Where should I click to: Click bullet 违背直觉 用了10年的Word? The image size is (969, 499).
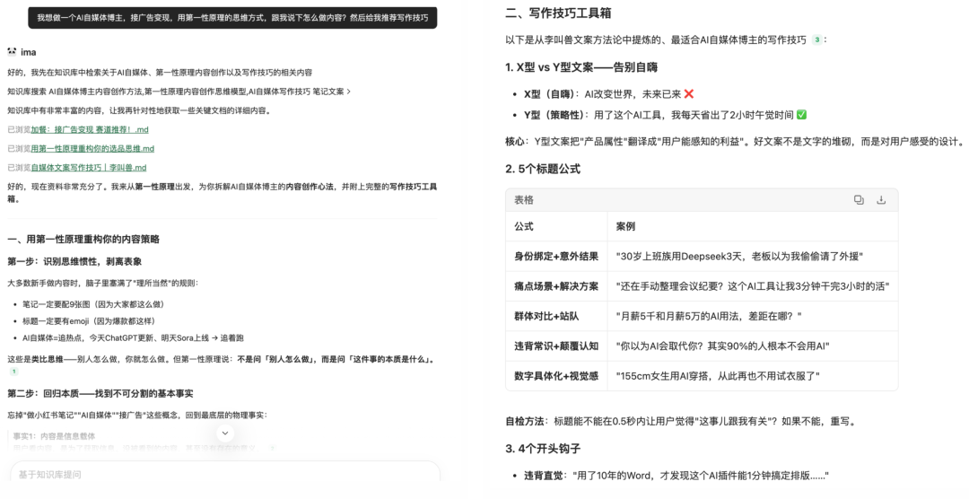[x=677, y=476]
